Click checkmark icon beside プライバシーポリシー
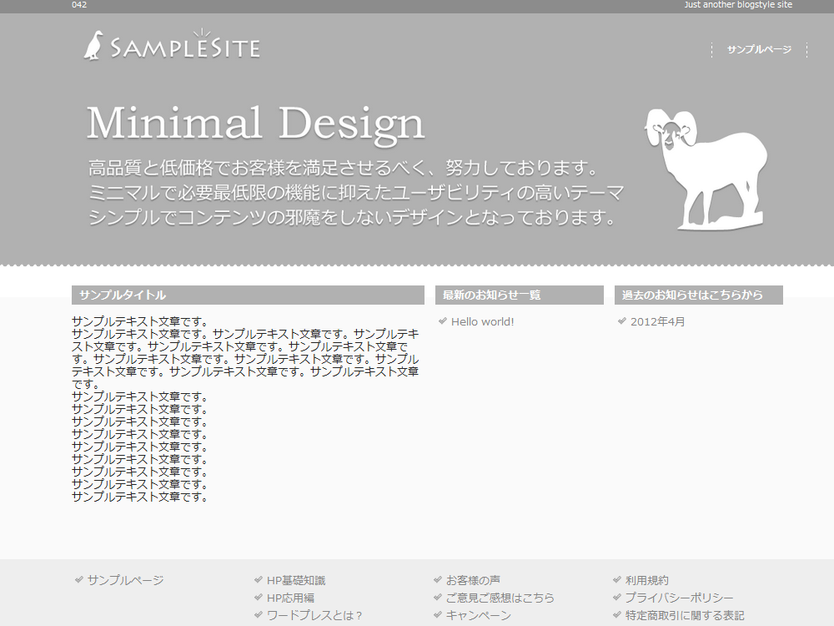Viewport: 834px width, 626px height. tap(616, 598)
